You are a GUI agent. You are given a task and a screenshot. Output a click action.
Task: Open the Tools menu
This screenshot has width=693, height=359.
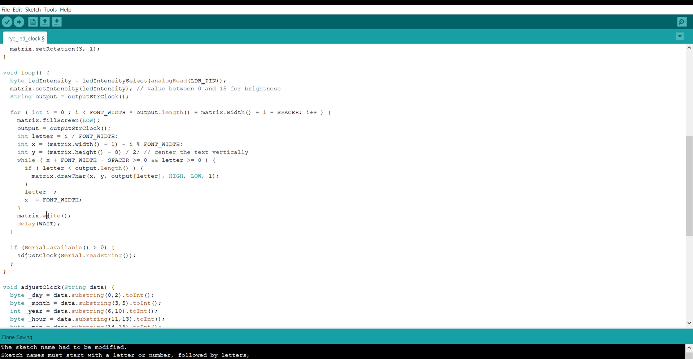50,10
